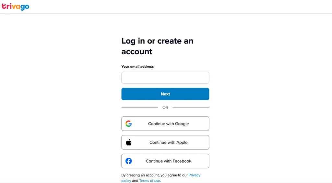Click the trivago logo in the header
This screenshot has width=332, height=183.
coord(16,7)
